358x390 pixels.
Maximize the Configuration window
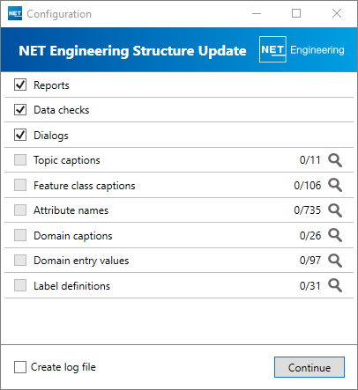296,13
